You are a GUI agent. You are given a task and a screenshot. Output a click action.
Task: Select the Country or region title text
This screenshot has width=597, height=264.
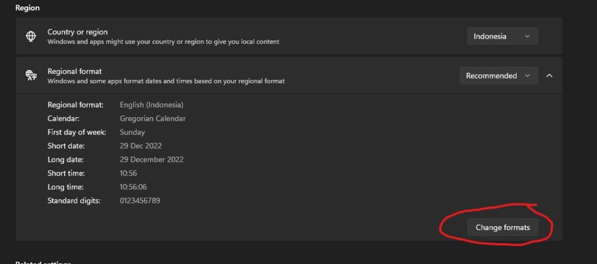[x=78, y=32]
